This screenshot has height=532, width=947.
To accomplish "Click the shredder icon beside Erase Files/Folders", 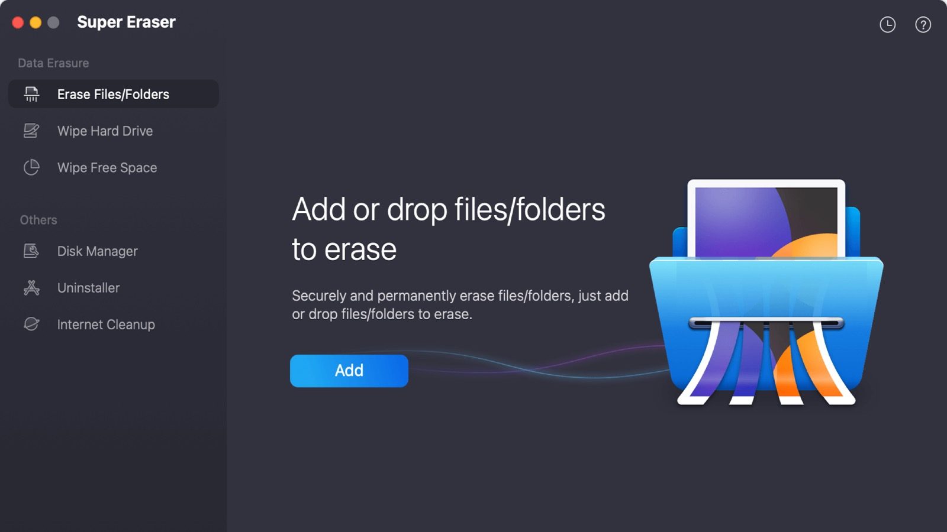I will pos(31,94).
